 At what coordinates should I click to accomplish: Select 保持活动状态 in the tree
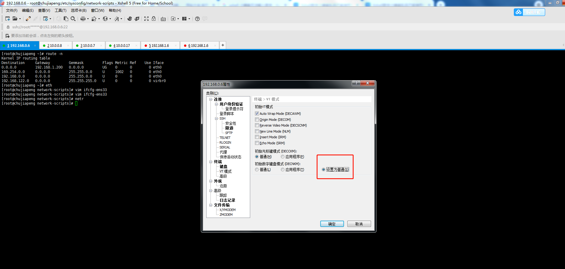tap(230, 157)
